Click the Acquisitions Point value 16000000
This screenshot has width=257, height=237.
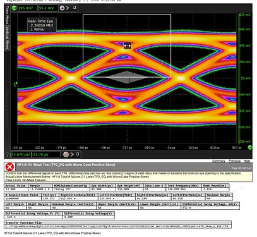tap(23, 198)
